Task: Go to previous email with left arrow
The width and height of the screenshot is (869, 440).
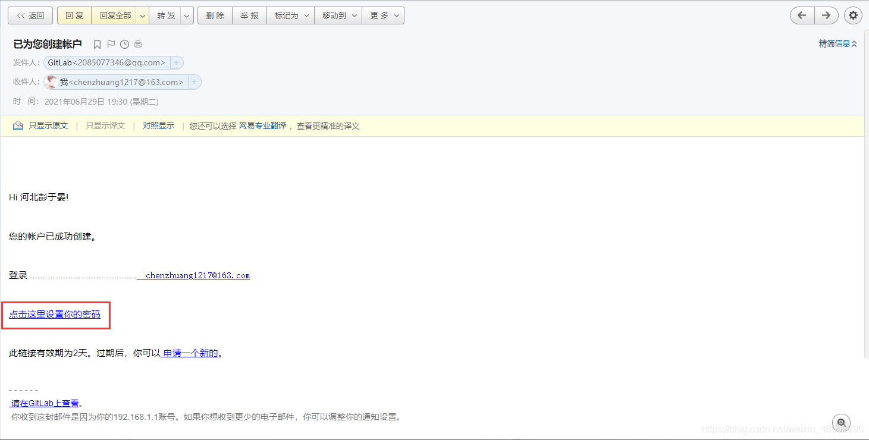Action: pyautogui.click(x=802, y=15)
